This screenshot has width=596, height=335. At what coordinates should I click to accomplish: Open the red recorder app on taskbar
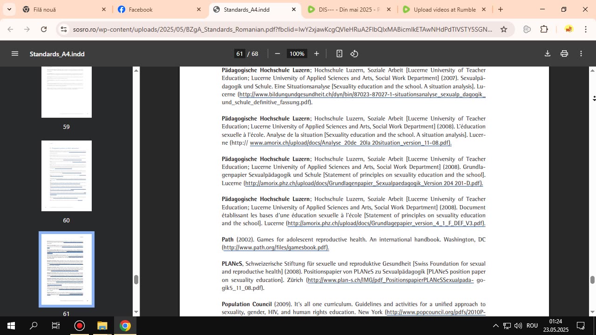[80, 326]
